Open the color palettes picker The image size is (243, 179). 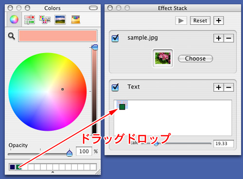coord(45,19)
